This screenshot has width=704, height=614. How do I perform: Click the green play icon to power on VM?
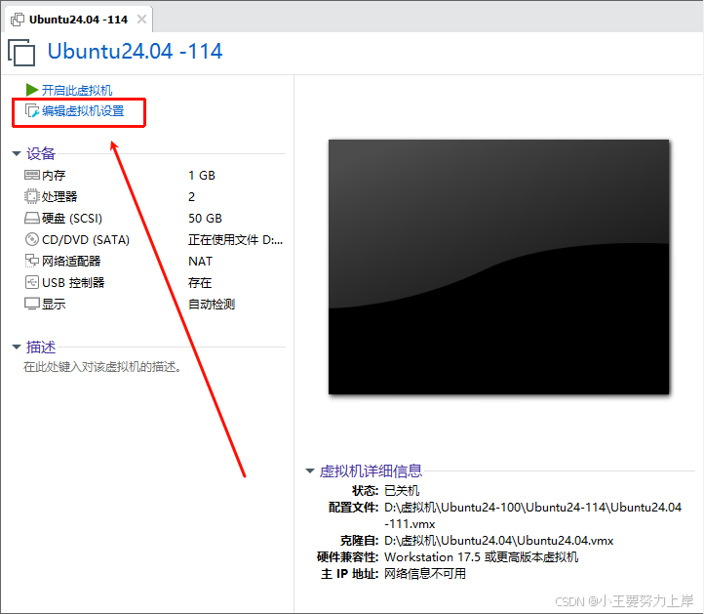tap(31, 90)
